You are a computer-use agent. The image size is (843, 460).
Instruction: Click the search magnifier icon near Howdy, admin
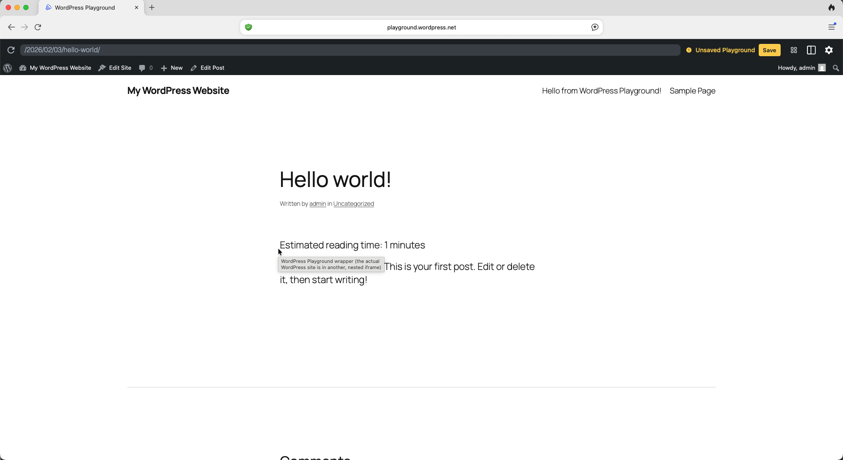(x=836, y=68)
